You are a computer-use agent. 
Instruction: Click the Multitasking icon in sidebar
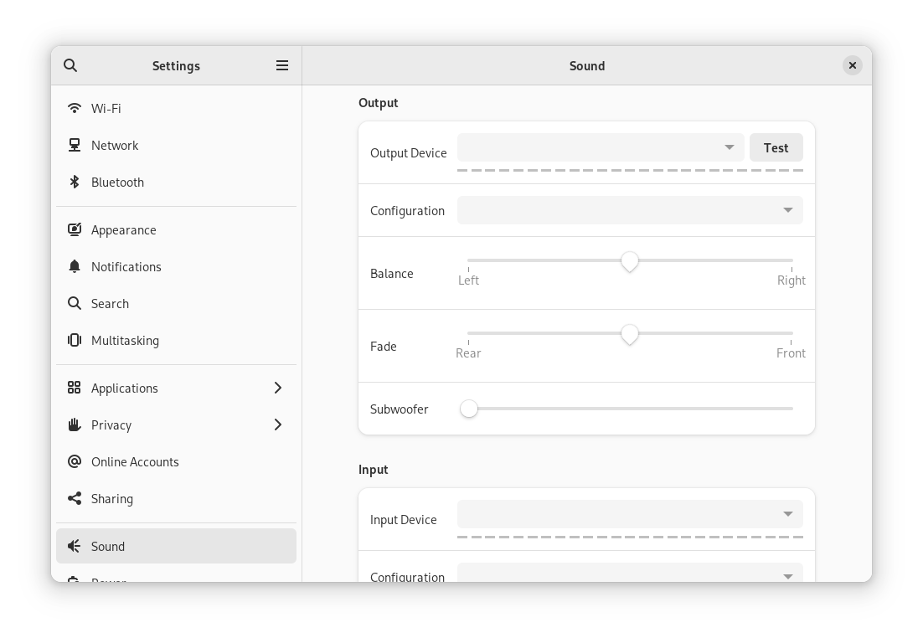(75, 340)
